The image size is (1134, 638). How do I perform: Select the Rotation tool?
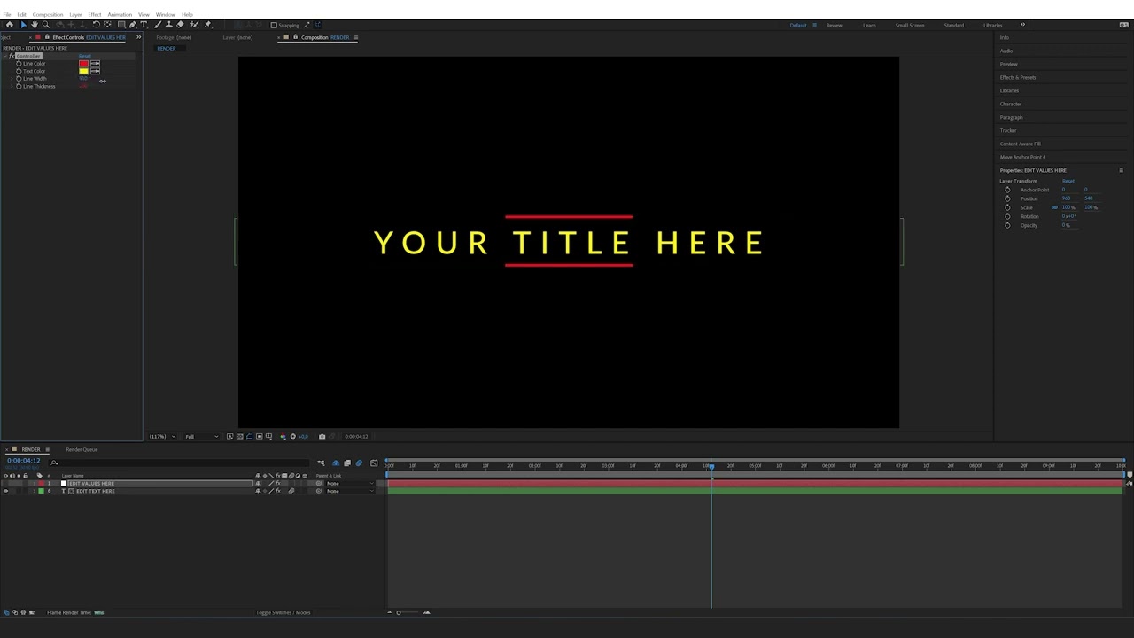(96, 25)
